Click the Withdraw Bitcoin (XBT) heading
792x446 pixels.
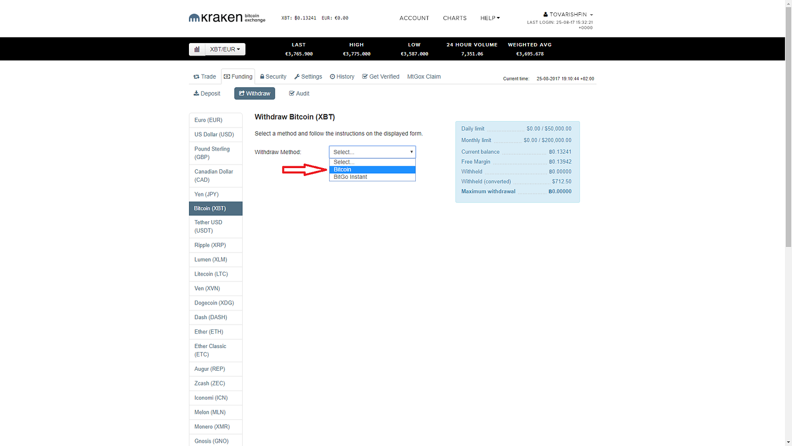295,117
